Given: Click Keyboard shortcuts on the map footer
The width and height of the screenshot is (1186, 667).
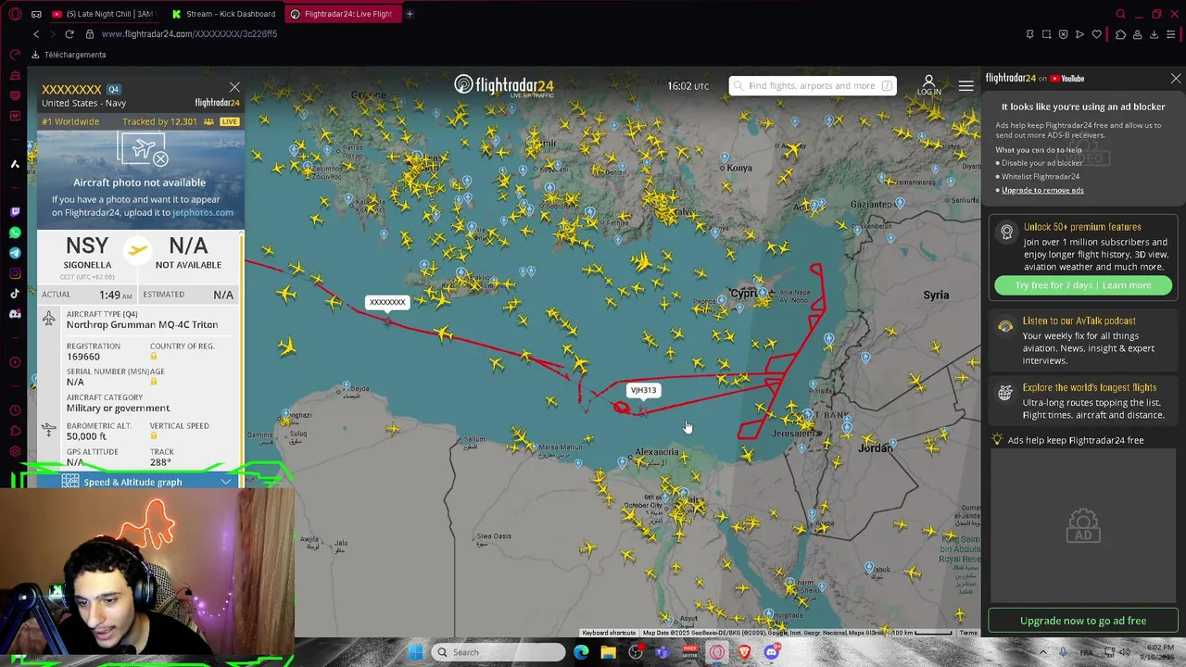Looking at the screenshot, I should point(609,633).
